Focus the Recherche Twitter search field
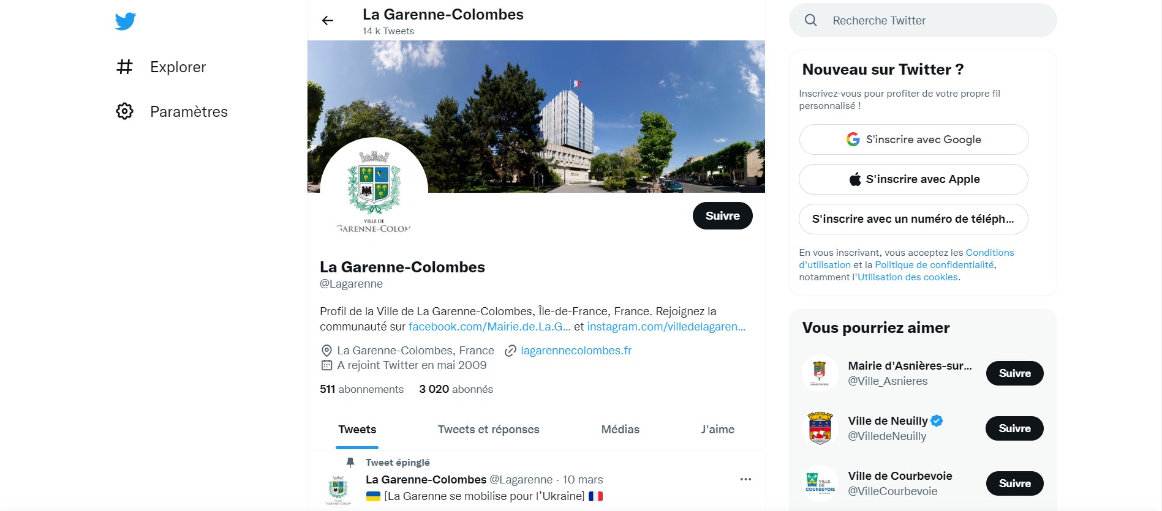Screen dimensions: 1162x511 [922, 21]
